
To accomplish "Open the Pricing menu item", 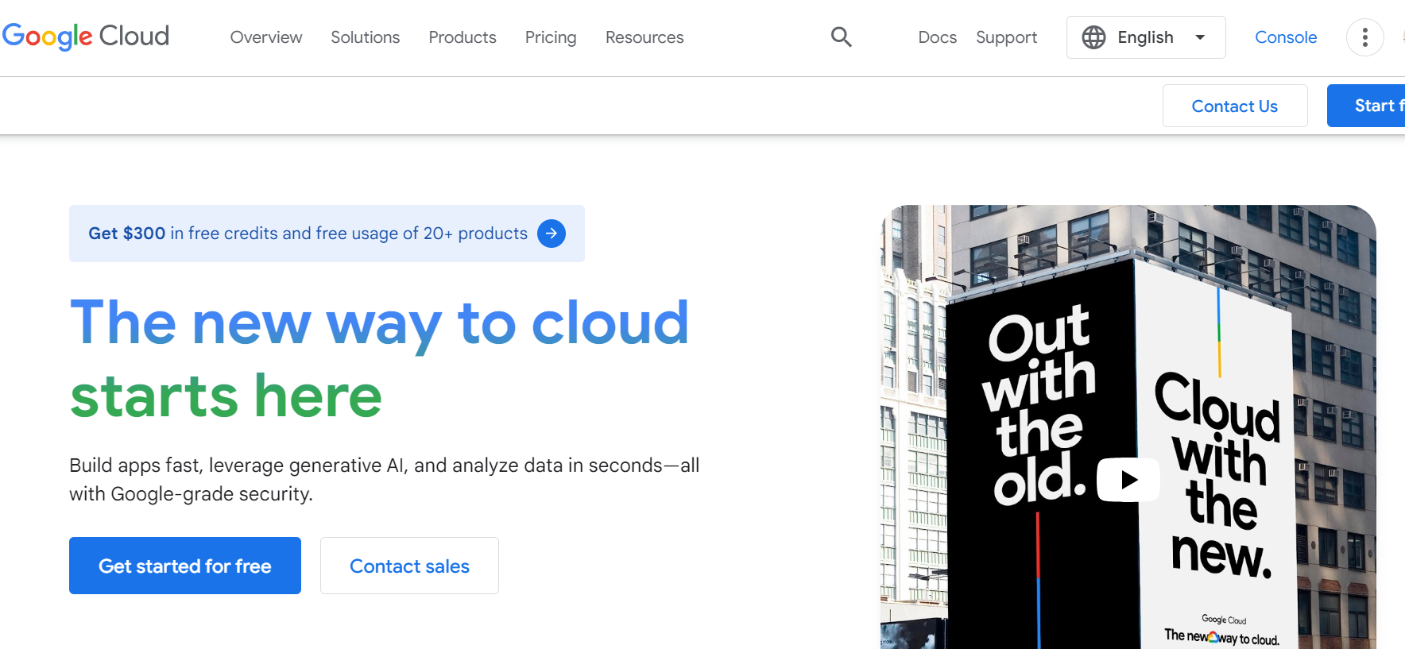I will (x=551, y=37).
